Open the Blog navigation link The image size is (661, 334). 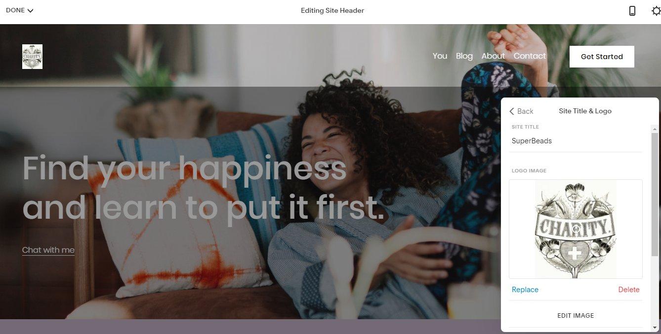point(464,56)
